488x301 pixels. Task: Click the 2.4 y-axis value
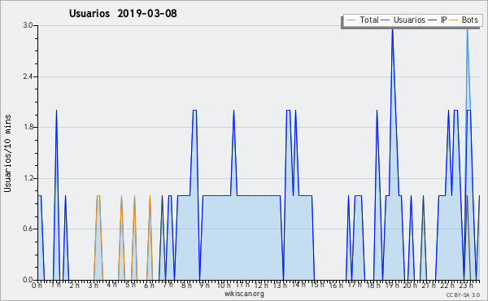pos(28,76)
